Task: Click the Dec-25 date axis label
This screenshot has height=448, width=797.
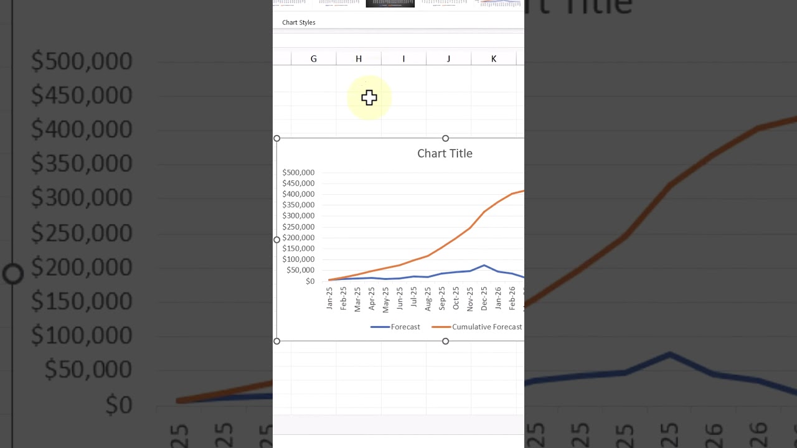Action: (x=484, y=298)
